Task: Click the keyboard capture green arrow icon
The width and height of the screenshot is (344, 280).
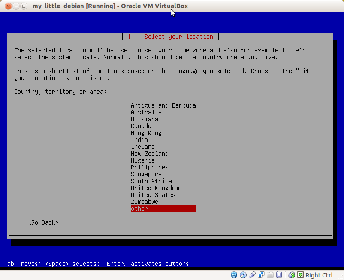Action: point(301,275)
